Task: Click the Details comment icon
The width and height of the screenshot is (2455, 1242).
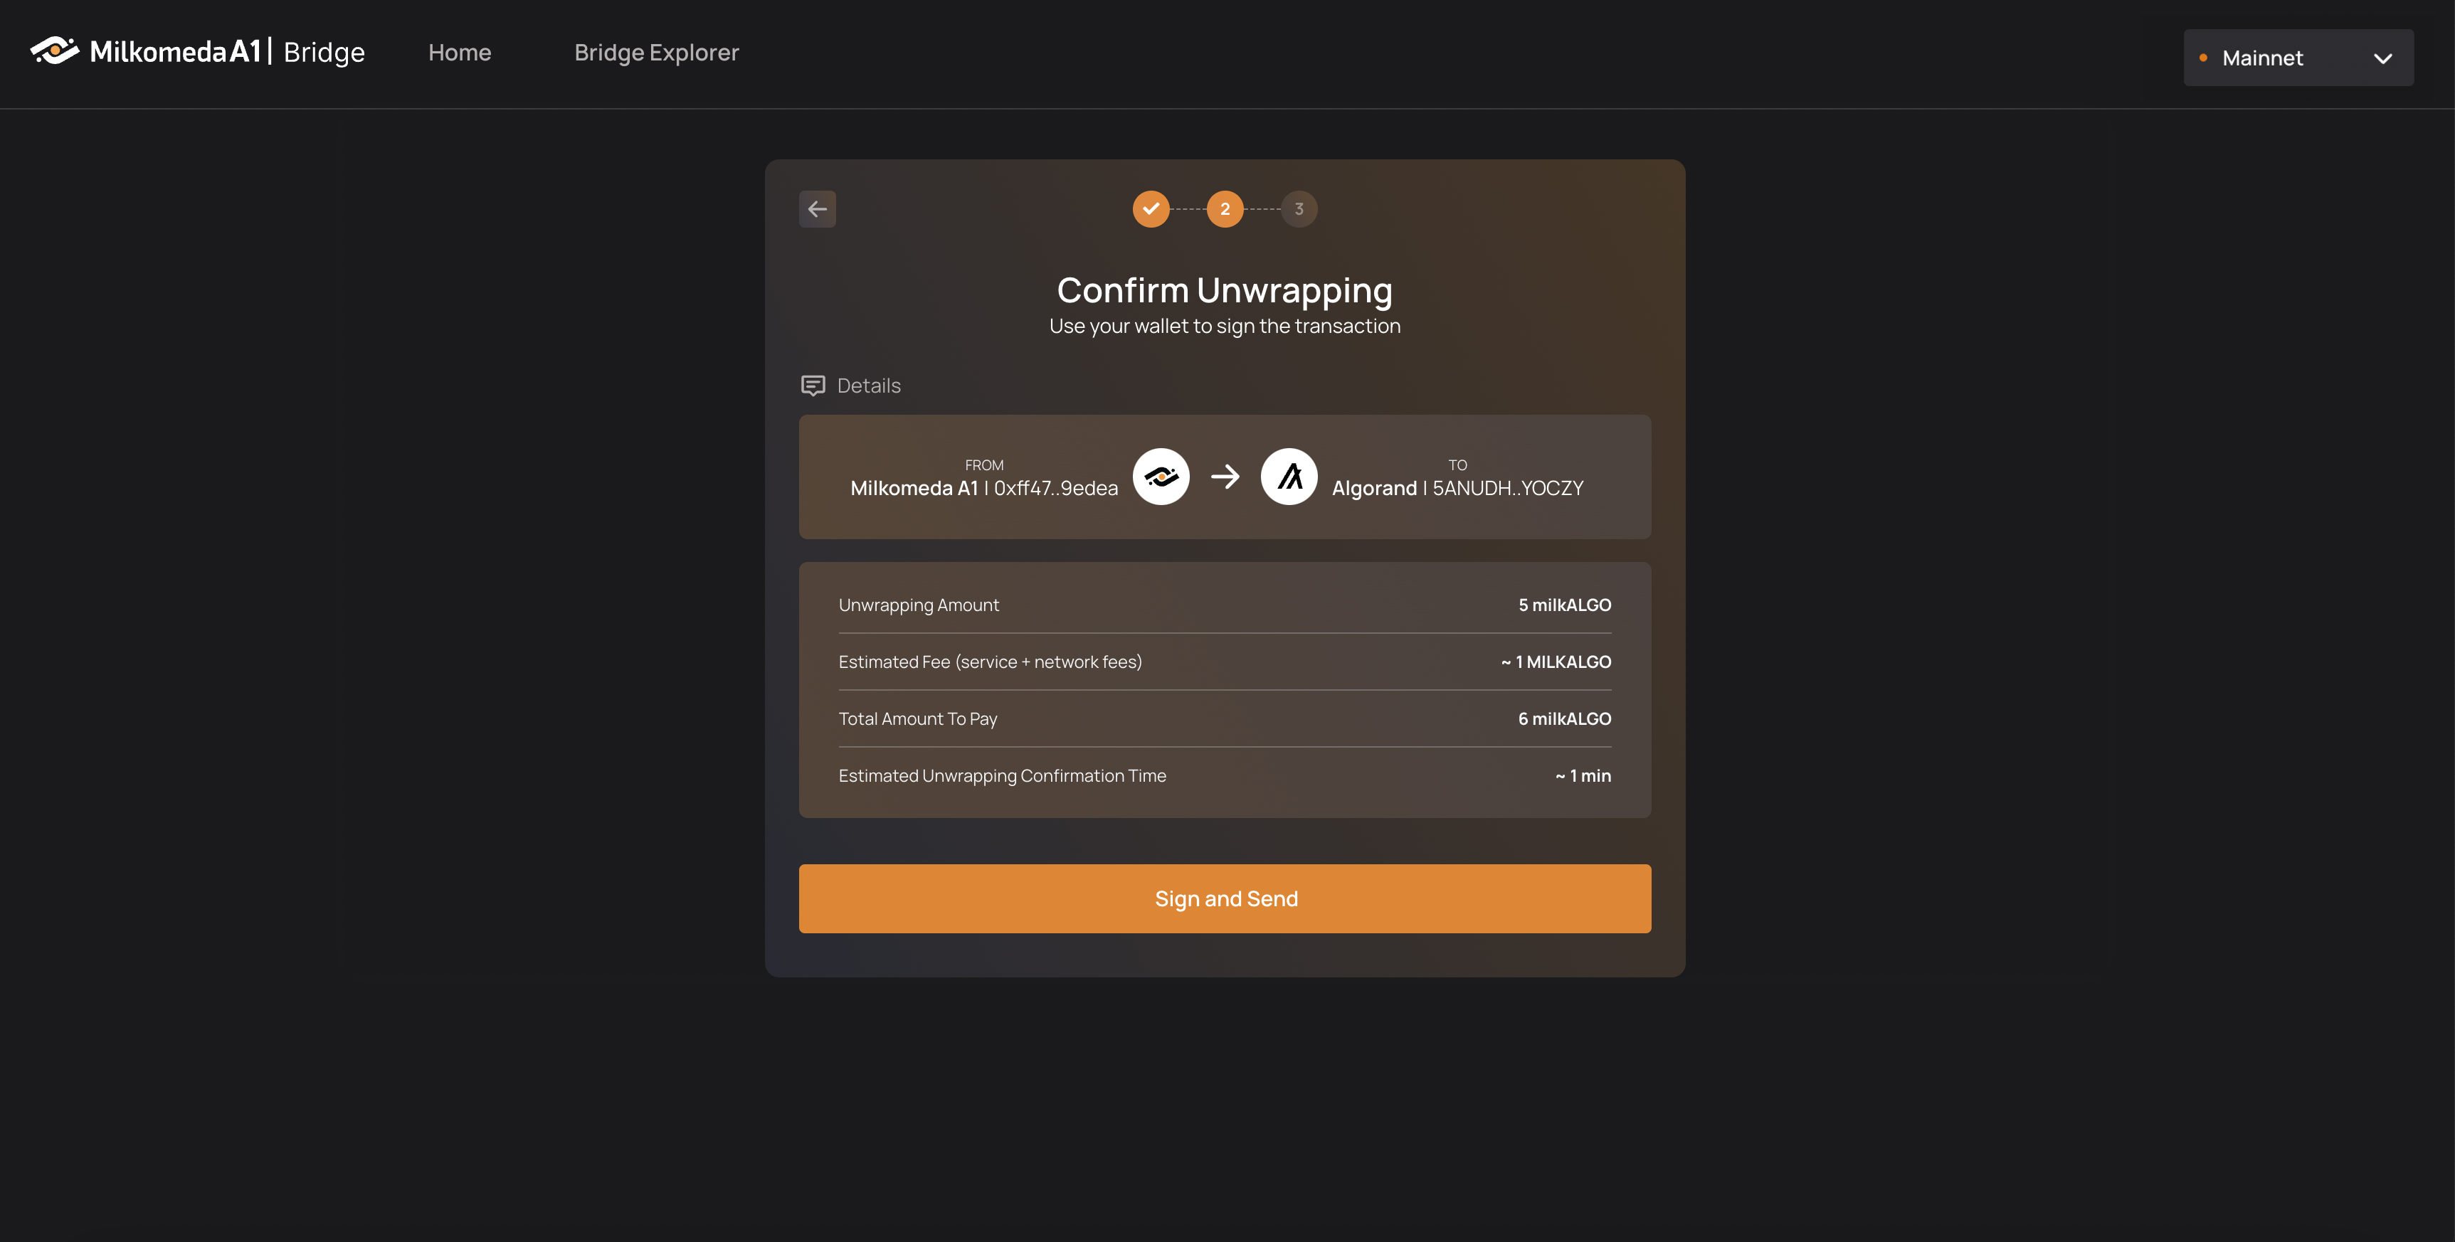Action: click(813, 386)
